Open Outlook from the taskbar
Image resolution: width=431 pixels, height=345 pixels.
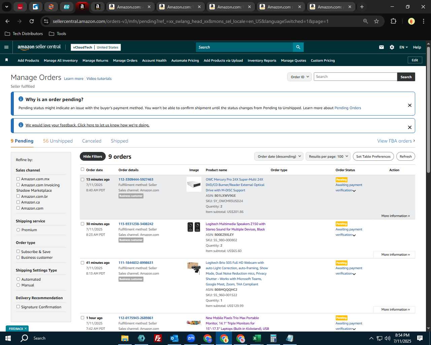pyautogui.click(x=174, y=338)
